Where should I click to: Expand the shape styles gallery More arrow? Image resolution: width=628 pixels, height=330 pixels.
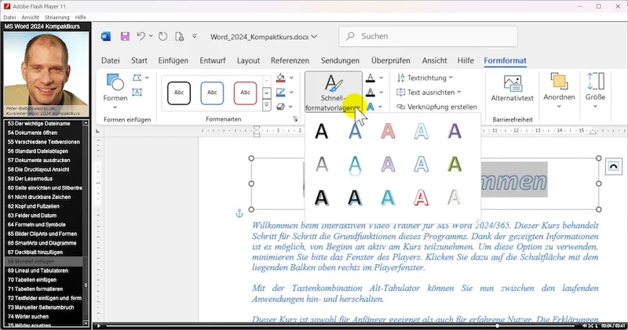pos(266,106)
